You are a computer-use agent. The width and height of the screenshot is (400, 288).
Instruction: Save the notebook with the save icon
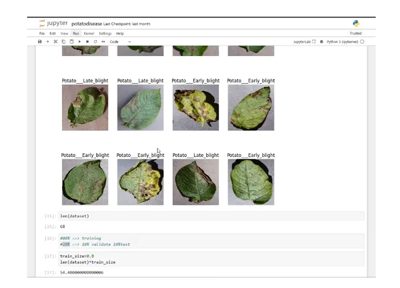(x=40, y=42)
